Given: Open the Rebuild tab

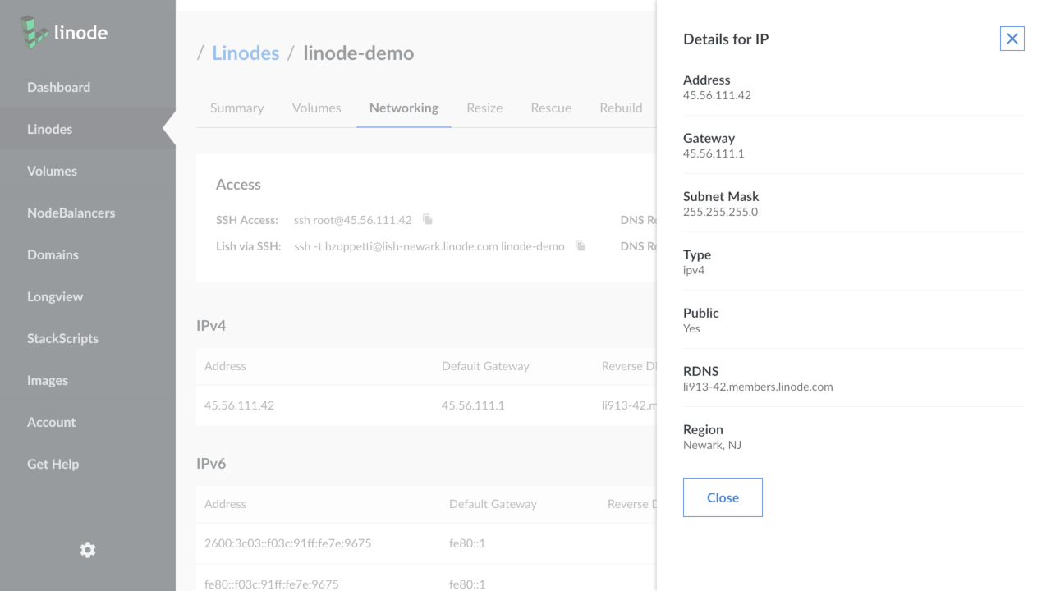Looking at the screenshot, I should (621, 108).
